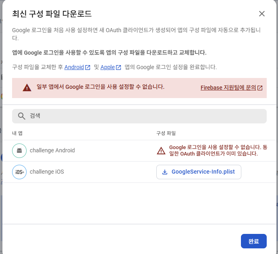
Task: Click the Firebase 지원팀에 문의 link
Action: coord(232,88)
